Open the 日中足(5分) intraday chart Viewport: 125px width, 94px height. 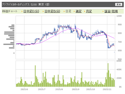click(52, 11)
